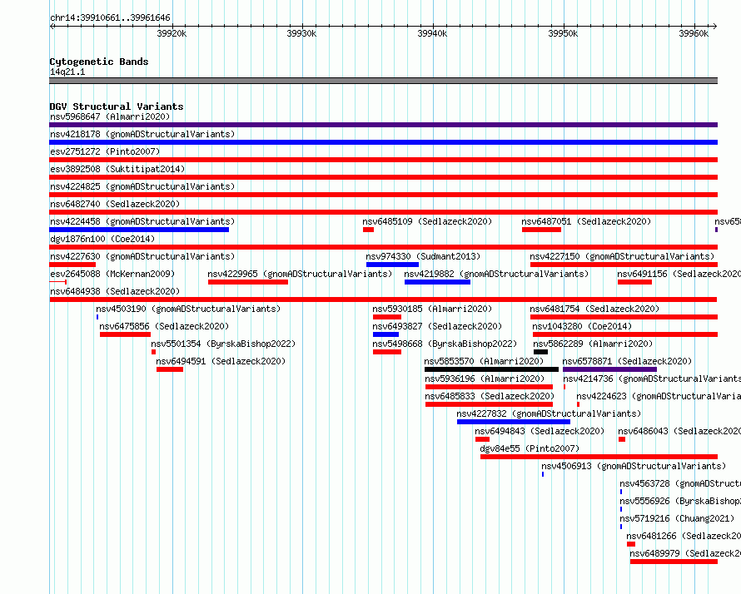The width and height of the screenshot is (741, 594).
Task: Open the esv2751272 (Pinto2007) variant
Action: pyautogui.click(x=105, y=151)
